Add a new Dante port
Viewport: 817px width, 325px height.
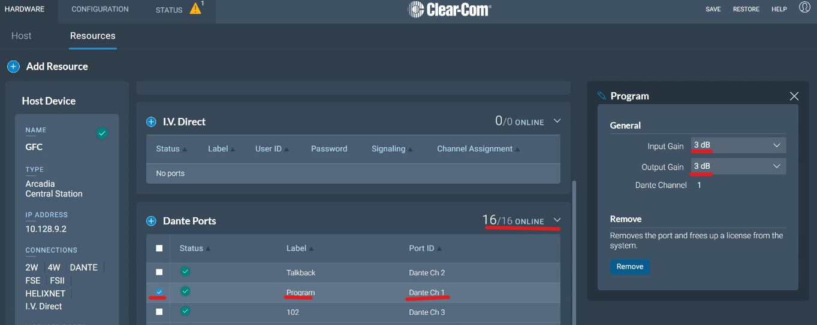click(x=151, y=221)
